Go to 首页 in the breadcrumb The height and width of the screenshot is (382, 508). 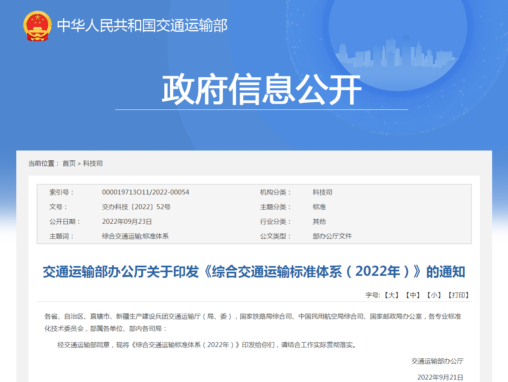click(69, 164)
